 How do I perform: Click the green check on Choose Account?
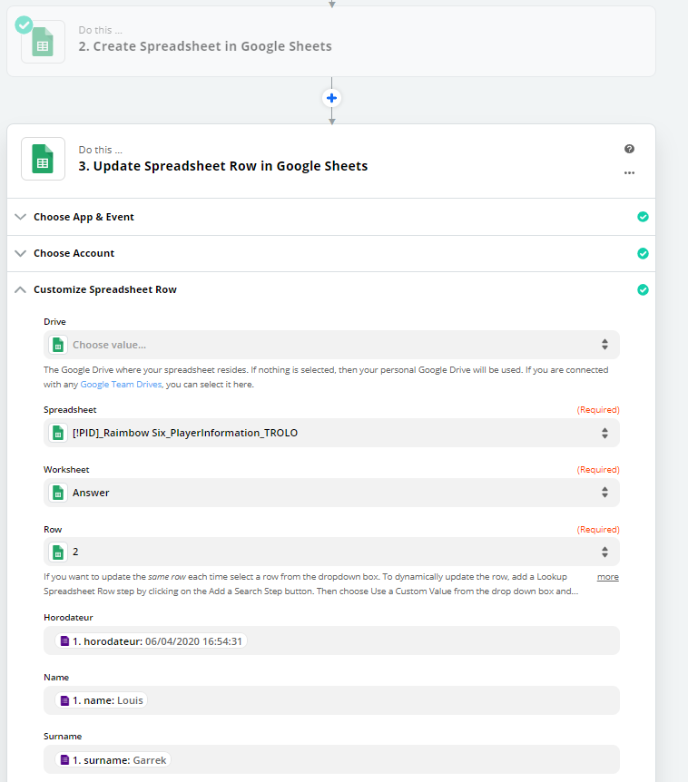click(x=644, y=253)
